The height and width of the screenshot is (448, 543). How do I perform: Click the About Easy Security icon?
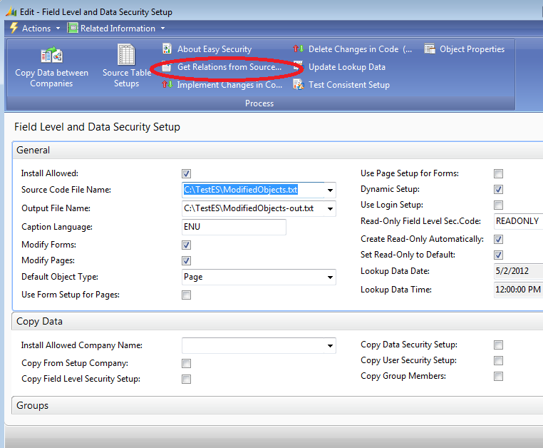[167, 49]
